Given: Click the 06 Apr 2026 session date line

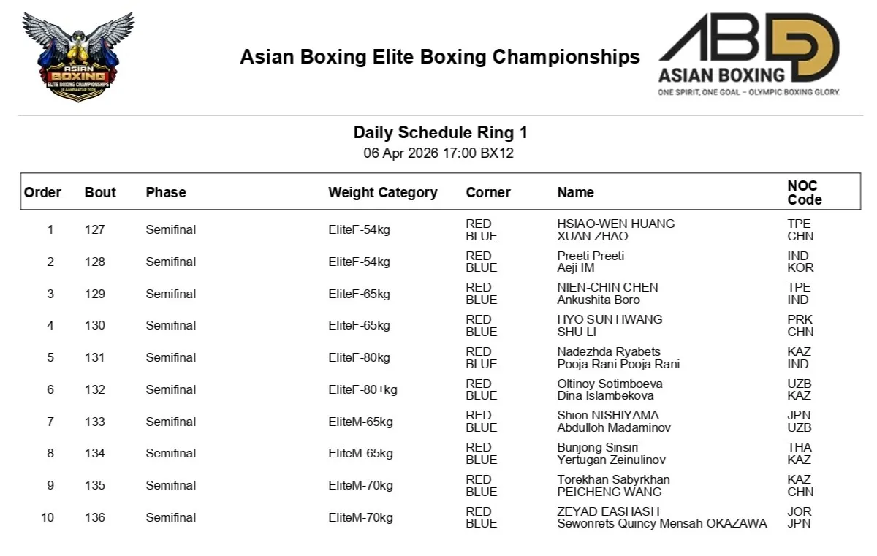Looking at the screenshot, I should tap(440, 153).
